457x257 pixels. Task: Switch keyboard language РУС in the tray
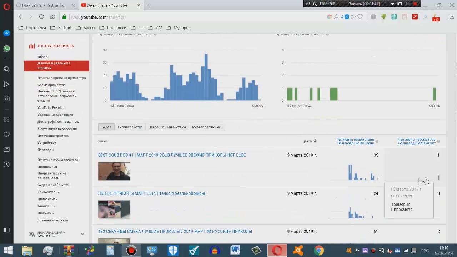[425, 251]
